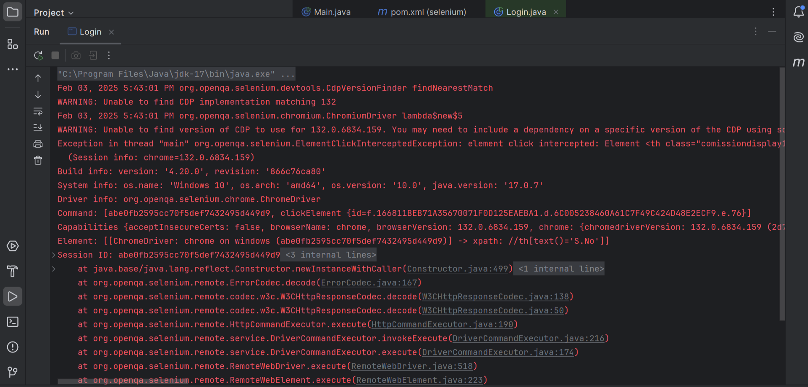Open DriverCommandExecutor.java:216 link
Viewport: 808px width, 387px height.
pos(528,338)
